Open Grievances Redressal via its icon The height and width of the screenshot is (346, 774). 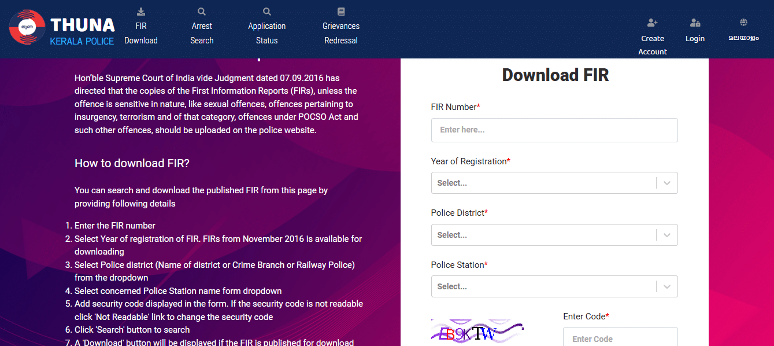pos(340,11)
